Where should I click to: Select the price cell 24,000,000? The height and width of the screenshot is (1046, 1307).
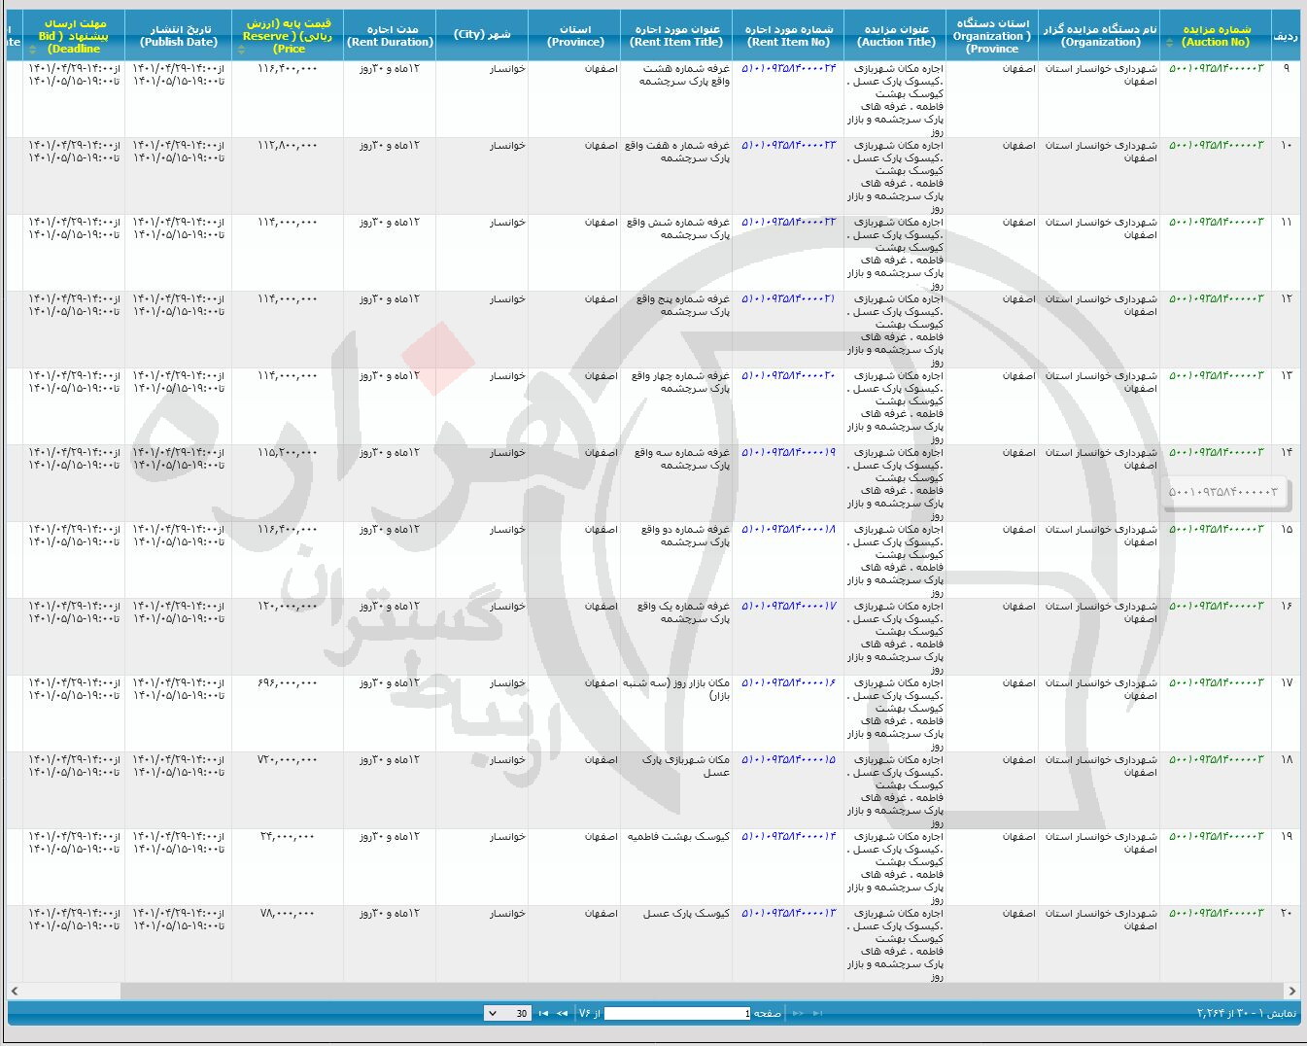(x=288, y=837)
